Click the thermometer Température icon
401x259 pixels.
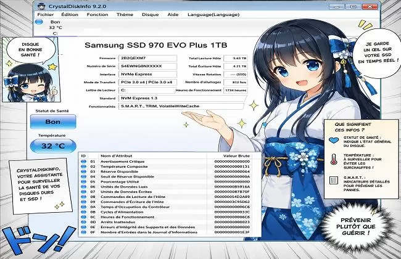(334, 159)
